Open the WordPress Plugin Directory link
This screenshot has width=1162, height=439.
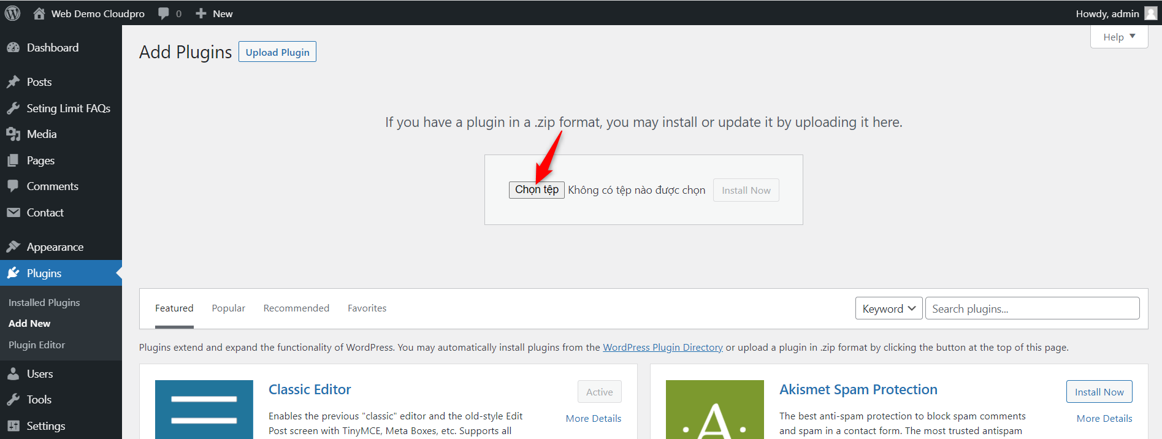(662, 348)
